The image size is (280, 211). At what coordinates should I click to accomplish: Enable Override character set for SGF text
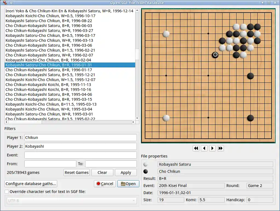click(6, 192)
